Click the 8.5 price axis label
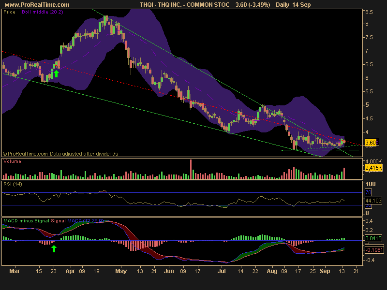The width and height of the screenshot is (387, 290). [369, 12]
